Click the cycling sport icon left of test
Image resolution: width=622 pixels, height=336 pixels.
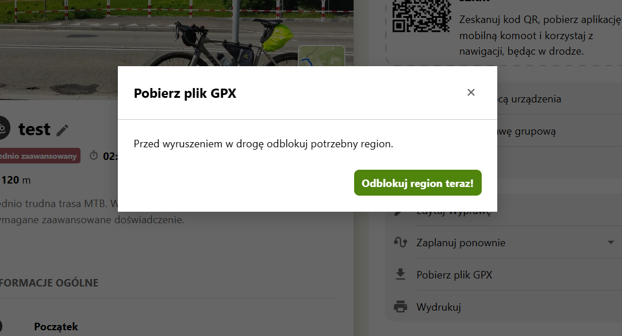(x=3, y=128)
